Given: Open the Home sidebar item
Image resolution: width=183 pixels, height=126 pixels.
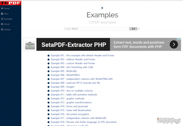Looking at the screenshot, I should tap(5, 8).
